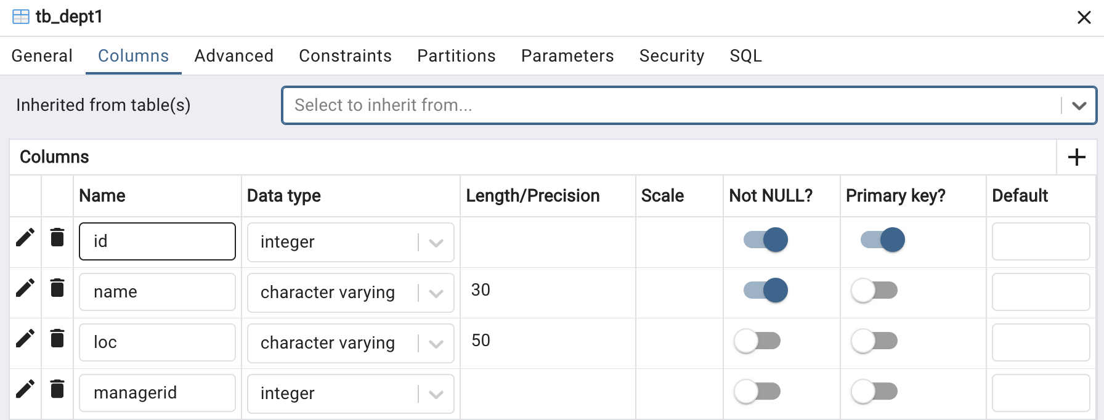The image size is (1104, 420).
Task: Remove the loc column with trash icon
Action: pos(57,338)
